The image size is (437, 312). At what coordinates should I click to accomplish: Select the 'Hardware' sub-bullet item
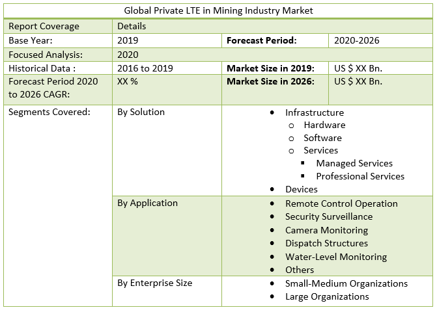coord(324,125)
